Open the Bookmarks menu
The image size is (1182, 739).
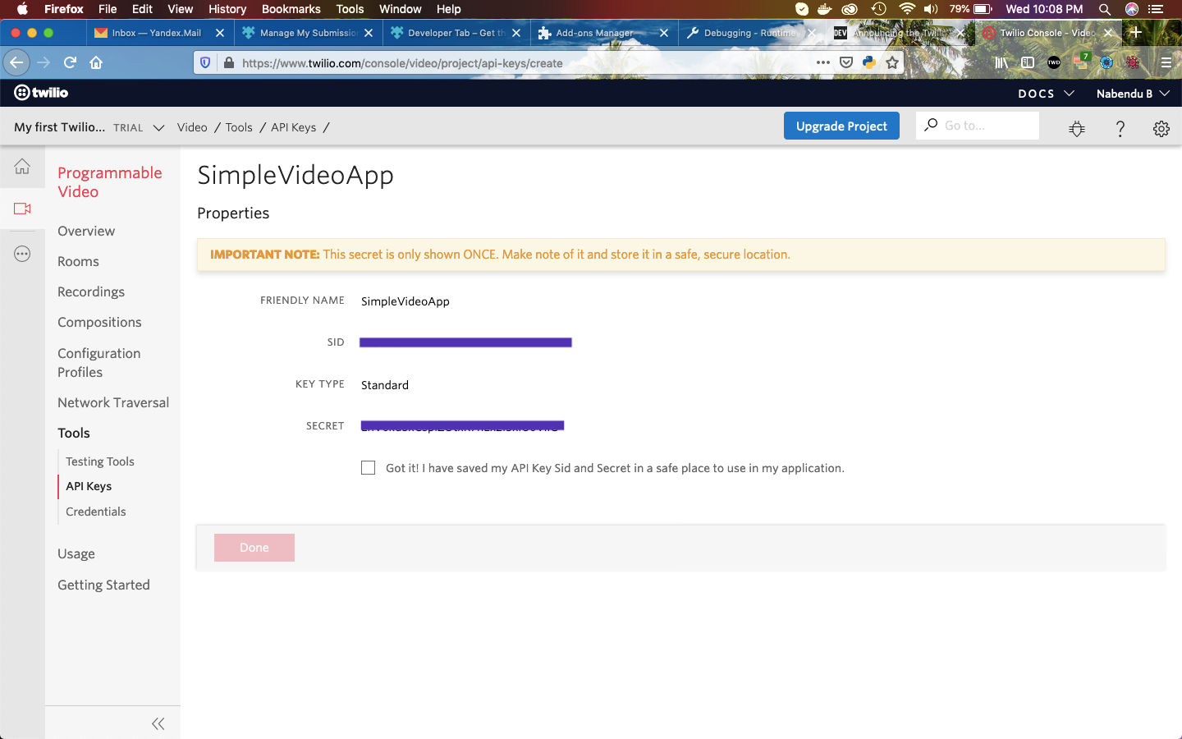(x=291, y=9)
